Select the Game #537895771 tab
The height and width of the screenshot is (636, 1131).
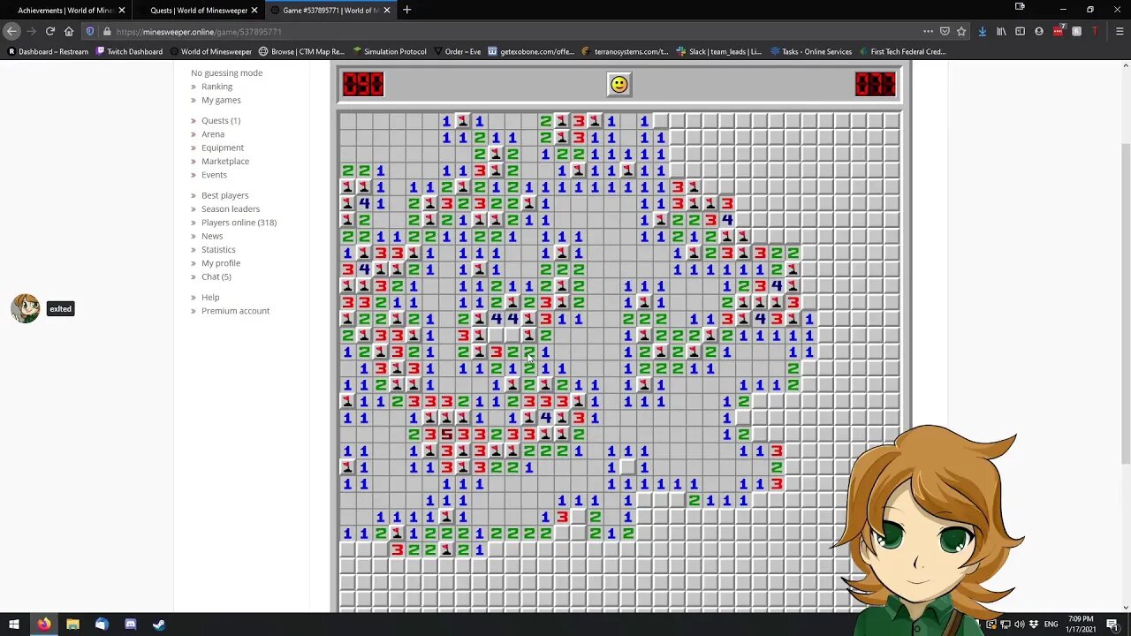click(330, 10)
